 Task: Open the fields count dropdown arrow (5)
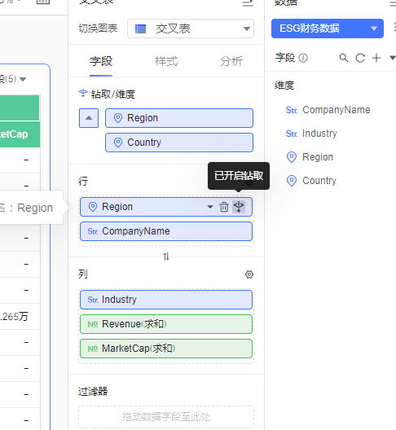pyautogui.click(x=23, y=80)
